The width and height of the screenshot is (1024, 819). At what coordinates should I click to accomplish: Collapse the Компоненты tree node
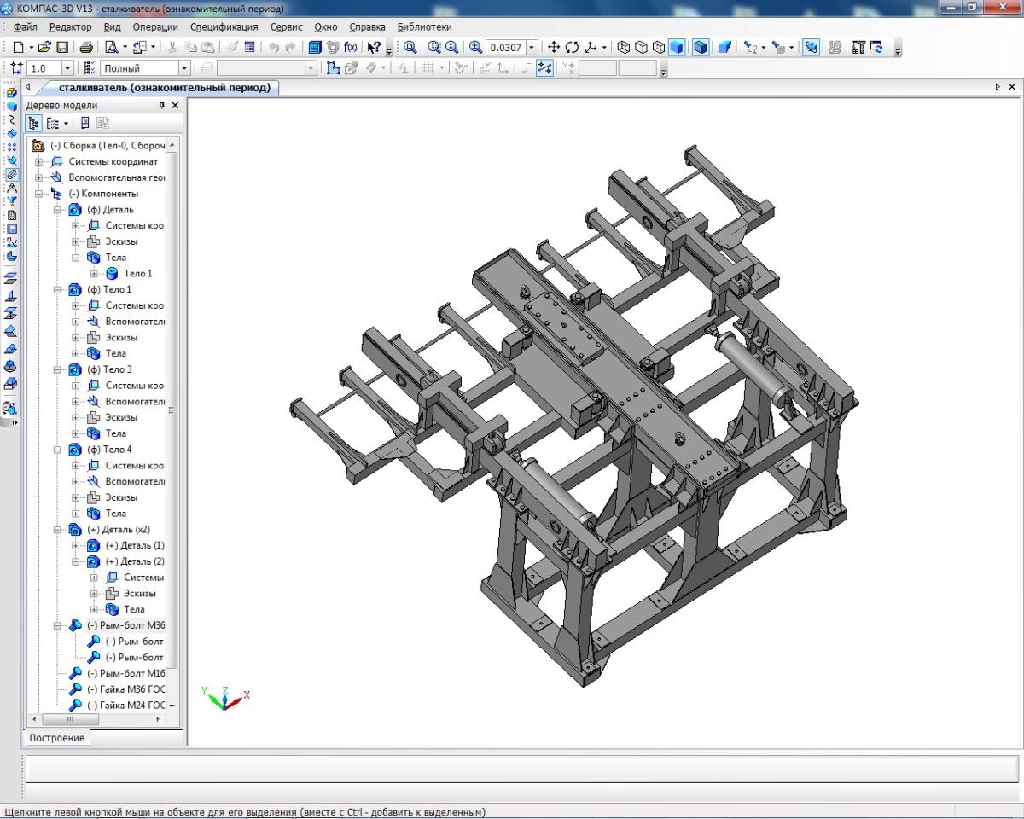[39, 194]
